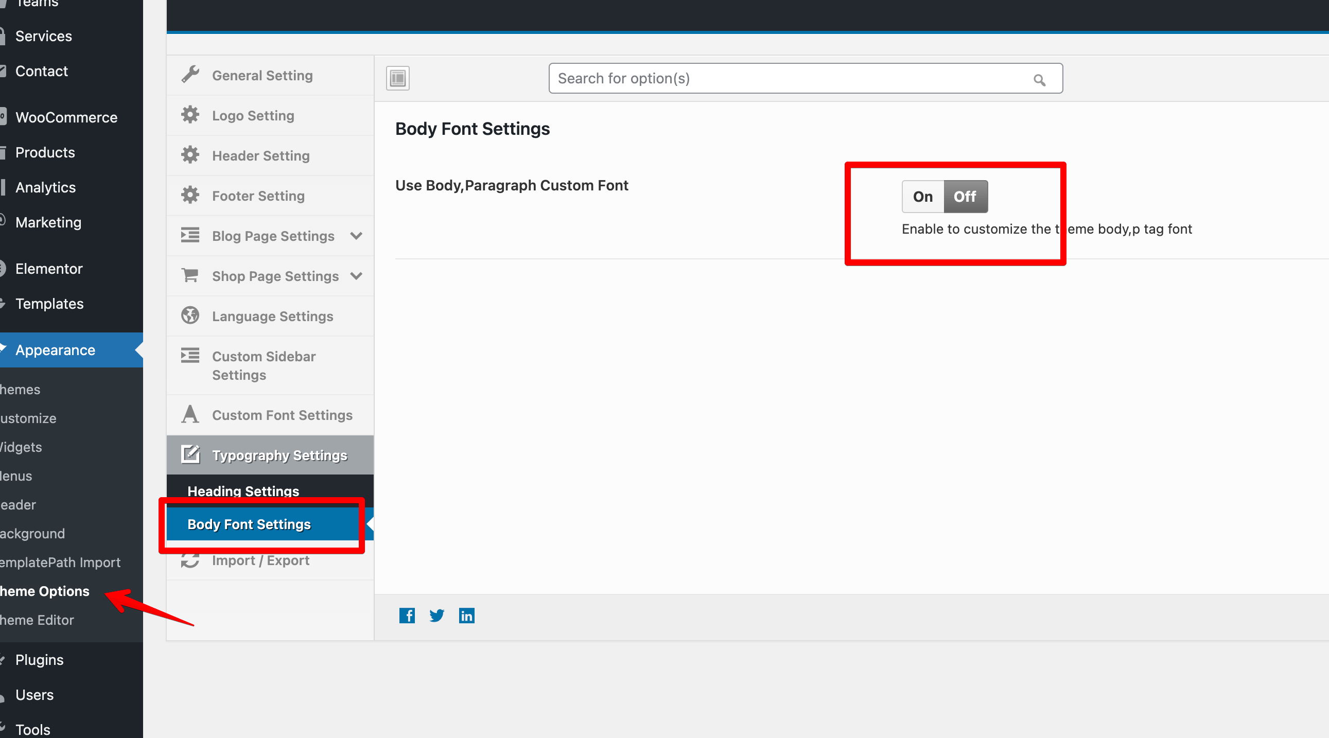This screenshot has width=1329, height=738.
Task: Click the wrench icon for General Setting
Action: (x=190, y=75)
